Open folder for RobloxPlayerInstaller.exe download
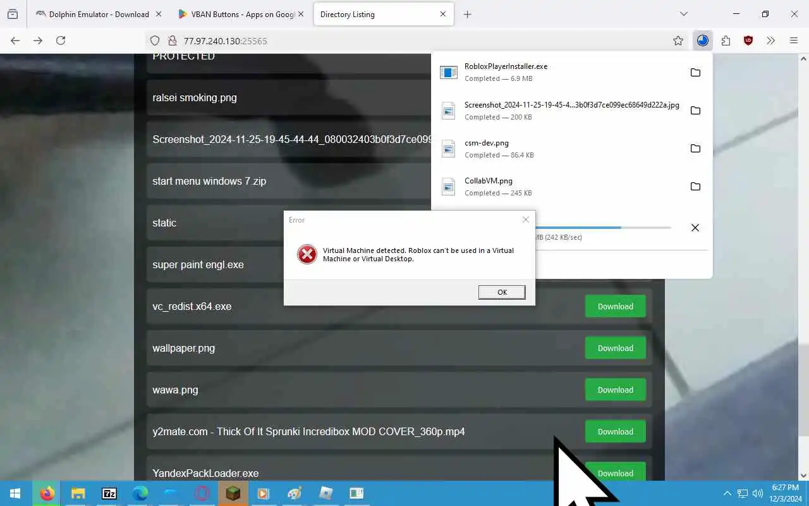Image resolution: width=809 pixels, height=506 pixels. tap(695, 73)
